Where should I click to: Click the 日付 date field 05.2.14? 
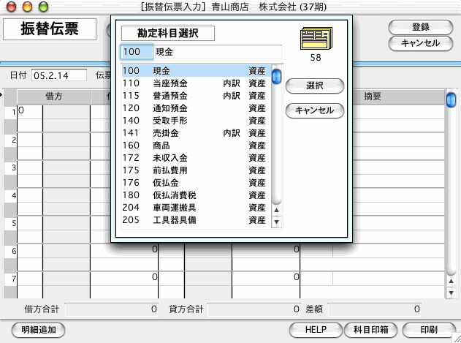tap(56, 75)
